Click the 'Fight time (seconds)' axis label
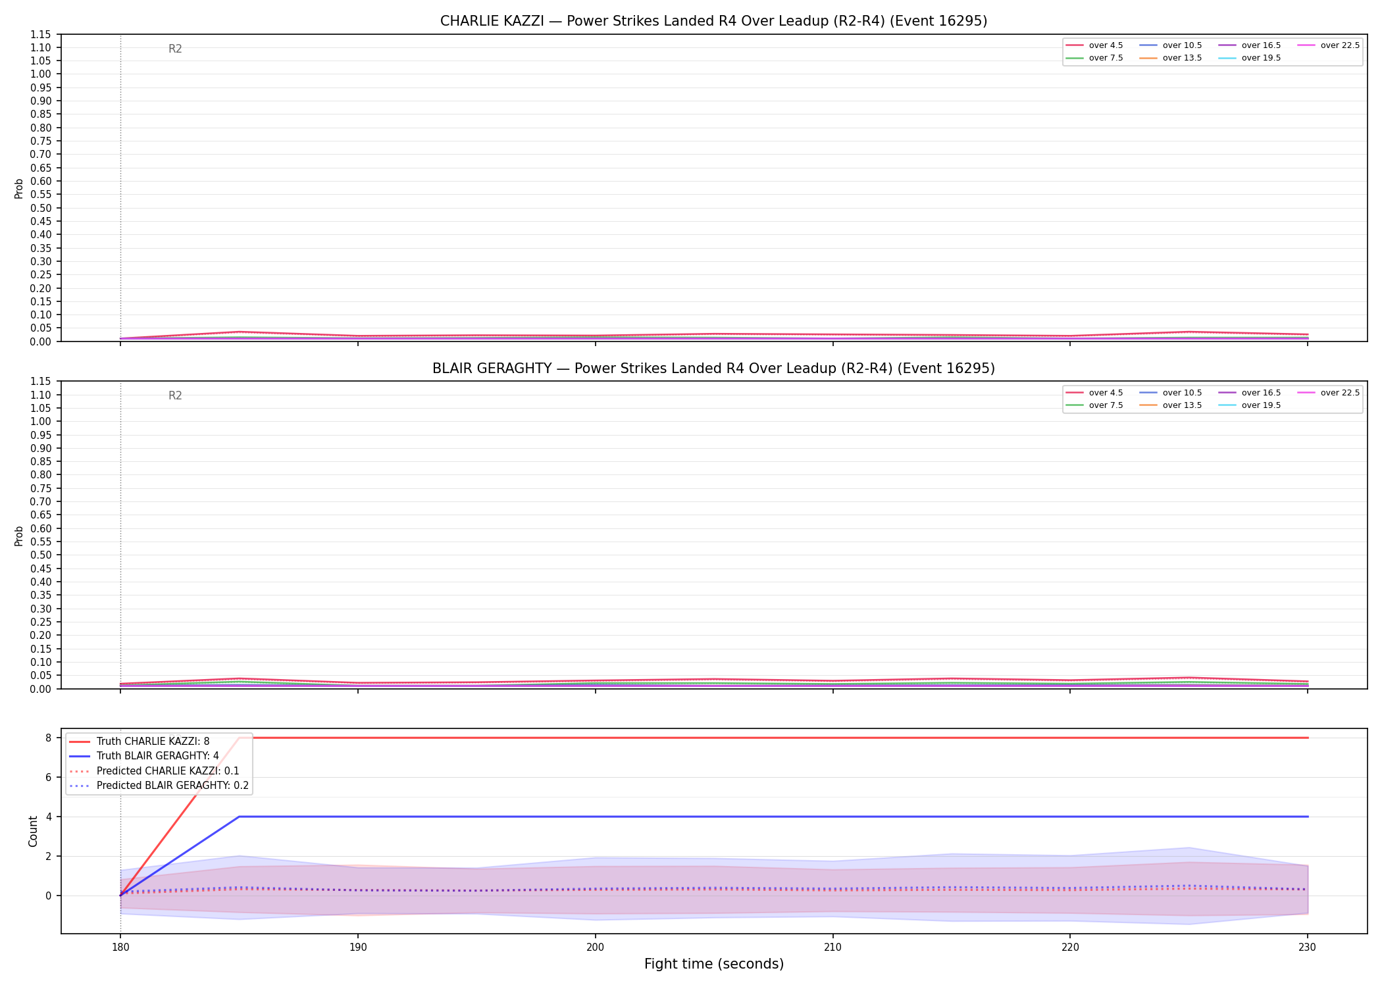The image size is (1382, 987). click(x=714, y=964)
